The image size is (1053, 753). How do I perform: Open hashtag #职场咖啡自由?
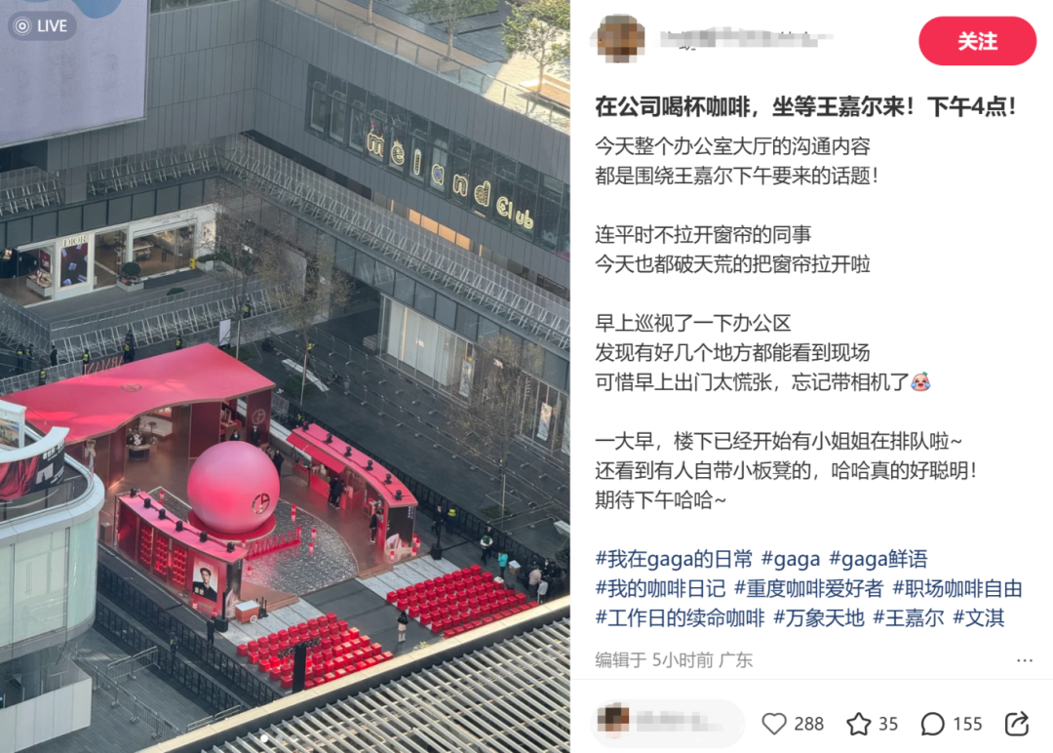[957, 588]
